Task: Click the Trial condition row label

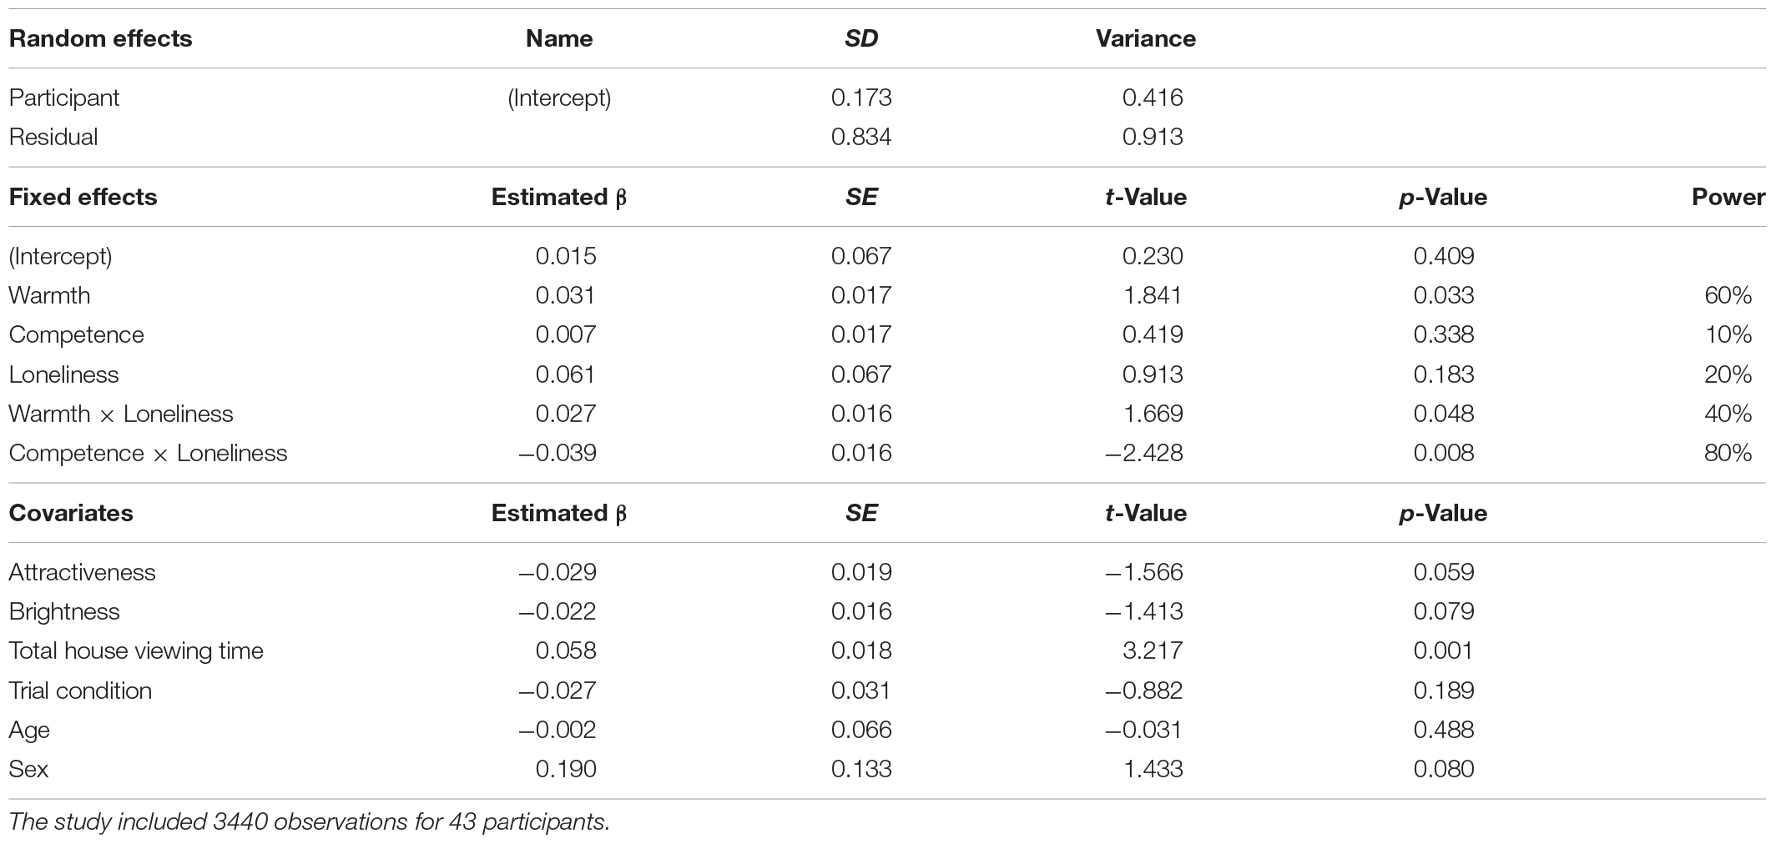Action: [x=80, y=691]
